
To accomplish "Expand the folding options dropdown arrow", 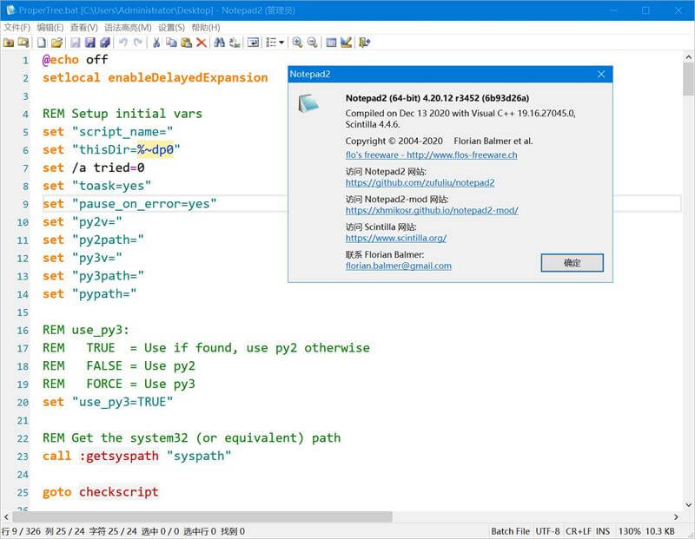I will [281, 43].
